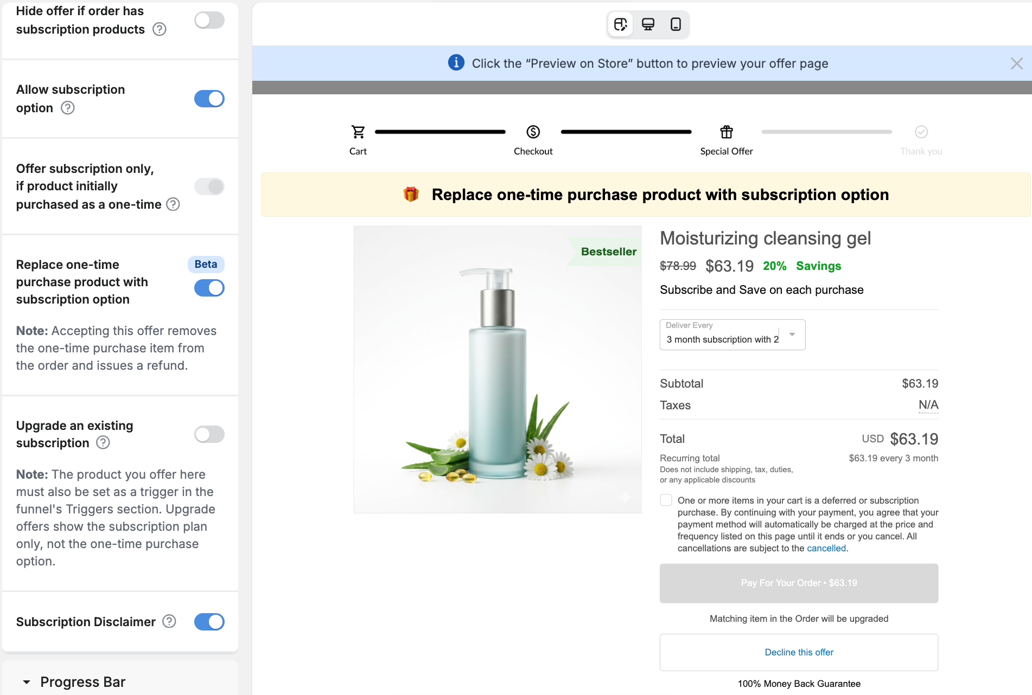Open help icon beside Subscription Disclaimer
Image resolution: width=1032 pixels, height=695 pixels.
coord(169,621)
